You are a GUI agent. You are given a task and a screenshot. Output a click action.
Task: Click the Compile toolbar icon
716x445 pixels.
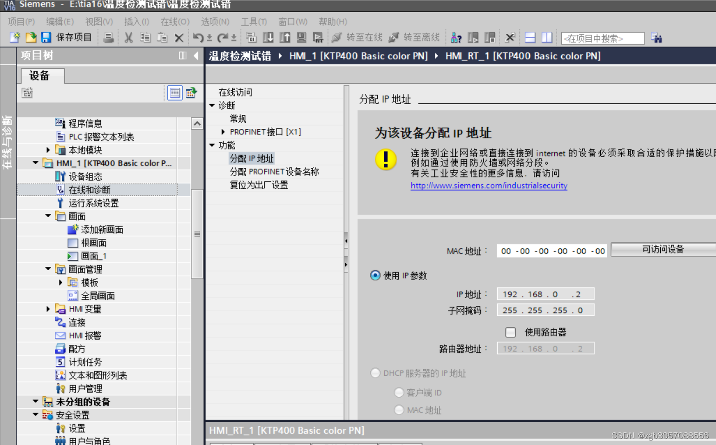click(x=251, y=38)
